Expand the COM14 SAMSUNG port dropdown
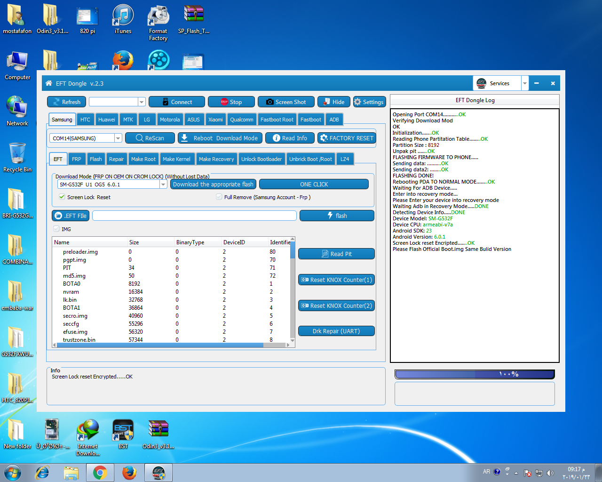Screen dimensions: 602x482 tap(118, 138)
